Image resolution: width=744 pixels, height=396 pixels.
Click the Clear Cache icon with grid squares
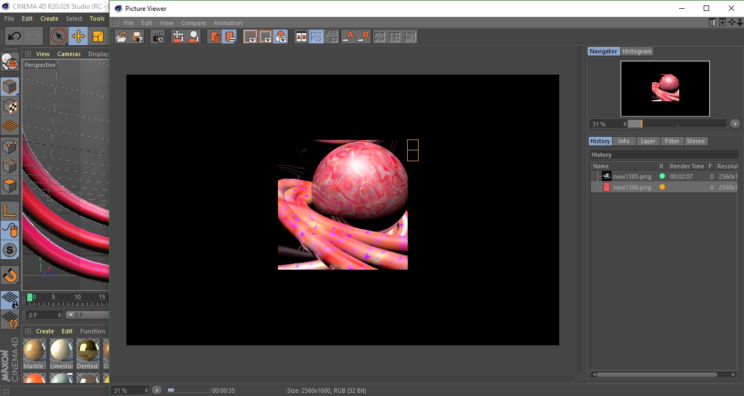[178, 36]
